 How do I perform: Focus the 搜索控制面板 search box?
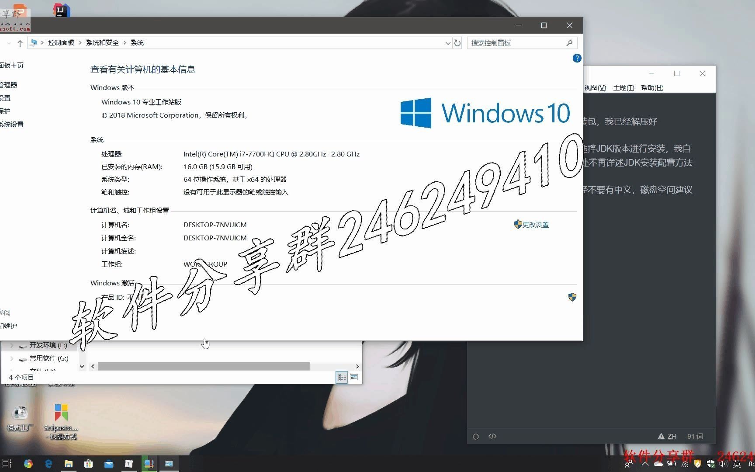(522, 43)
